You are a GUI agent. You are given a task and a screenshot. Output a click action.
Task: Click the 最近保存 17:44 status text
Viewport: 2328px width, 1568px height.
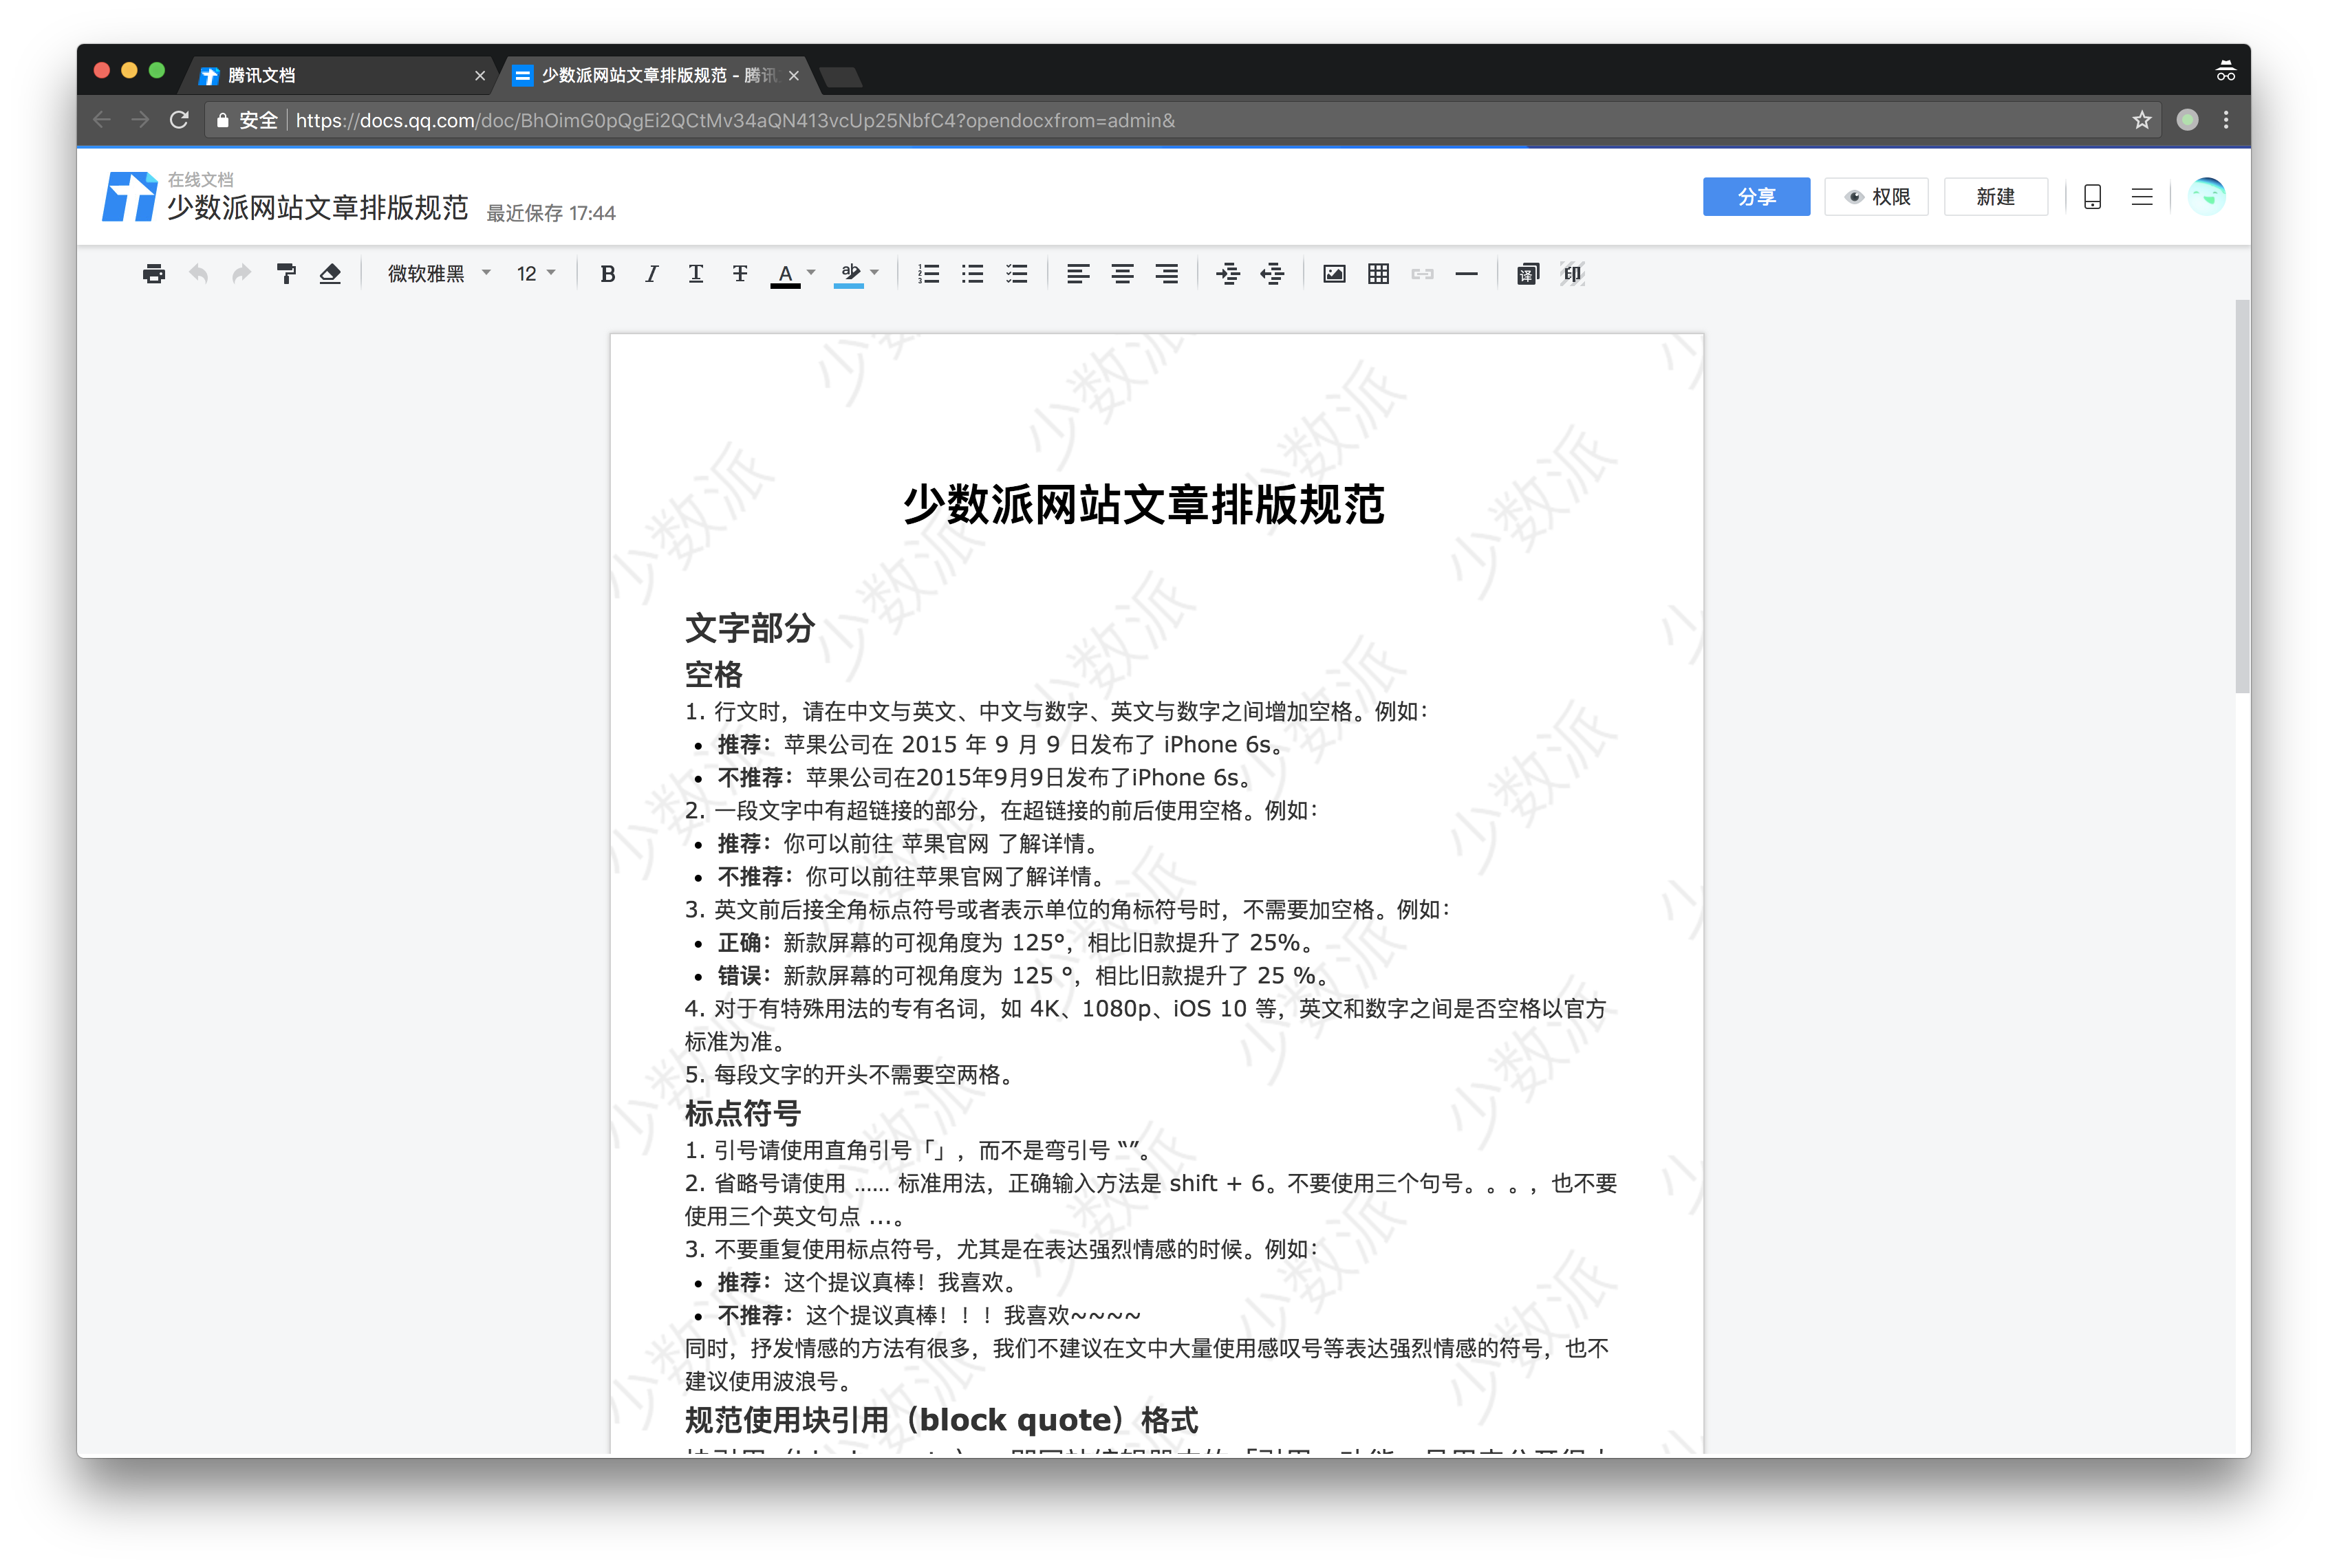[550, 213]
